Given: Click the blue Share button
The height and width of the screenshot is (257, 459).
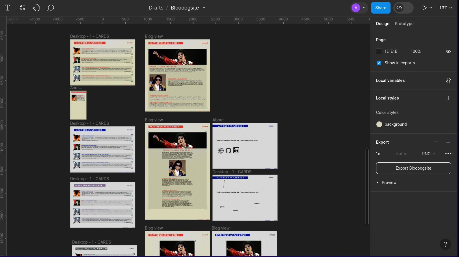Looking at the screenshot, I should coord(380,8).
